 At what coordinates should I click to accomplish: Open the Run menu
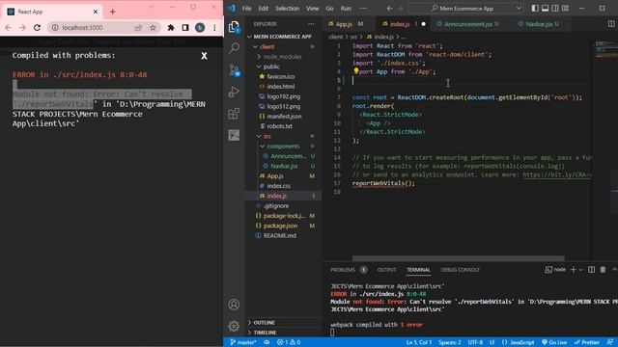tap(346, 9)
